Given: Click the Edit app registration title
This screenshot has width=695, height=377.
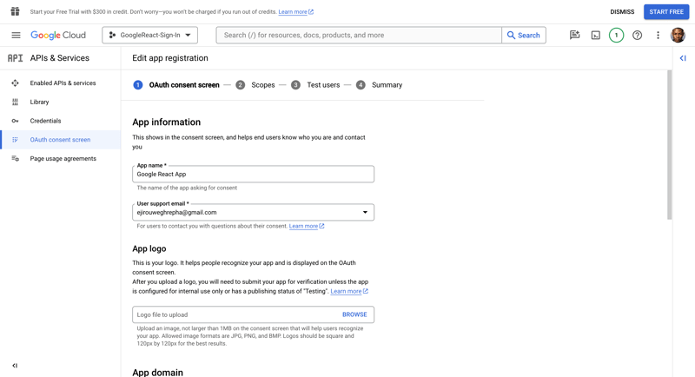Looking at the screenshot, I should pos(169,58).
